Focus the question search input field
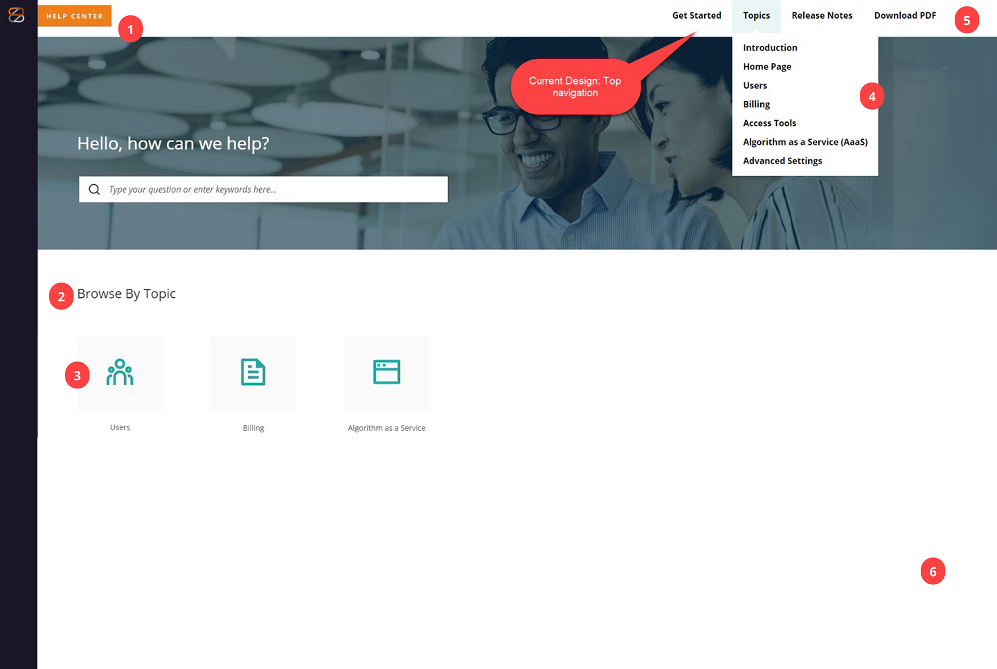The height and width of the screenshot is (669, 997). [263, 189]
